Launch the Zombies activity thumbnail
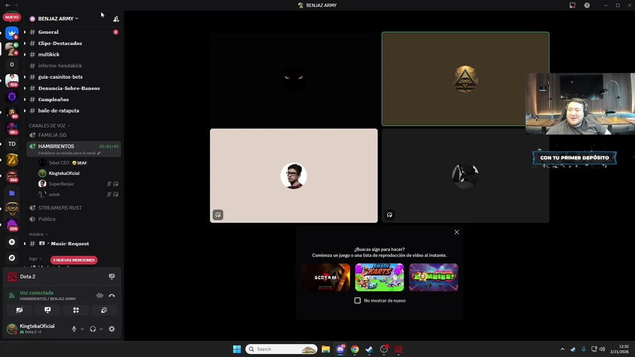The image size is (635, 357). click(x=434, y=277)
